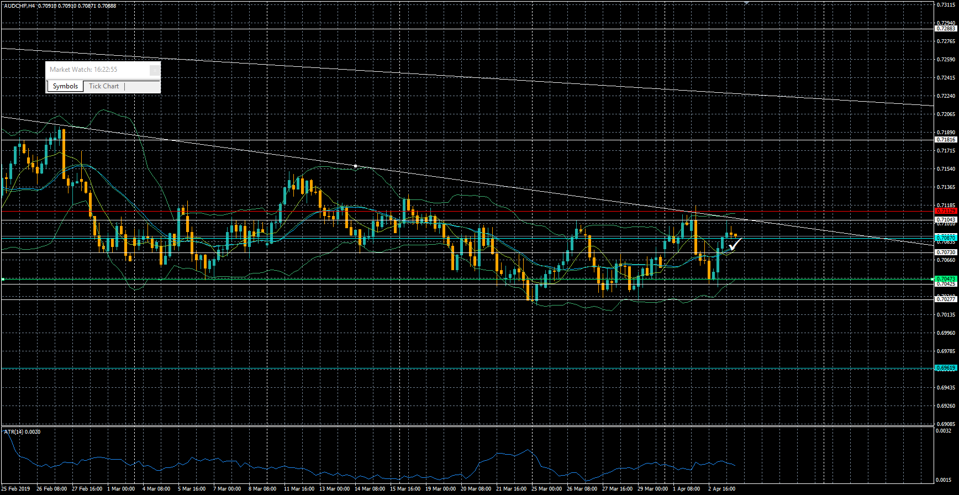Click the 0.71043 horizontal line price label
The image size is (959, 495).
(x=946, y=220)
